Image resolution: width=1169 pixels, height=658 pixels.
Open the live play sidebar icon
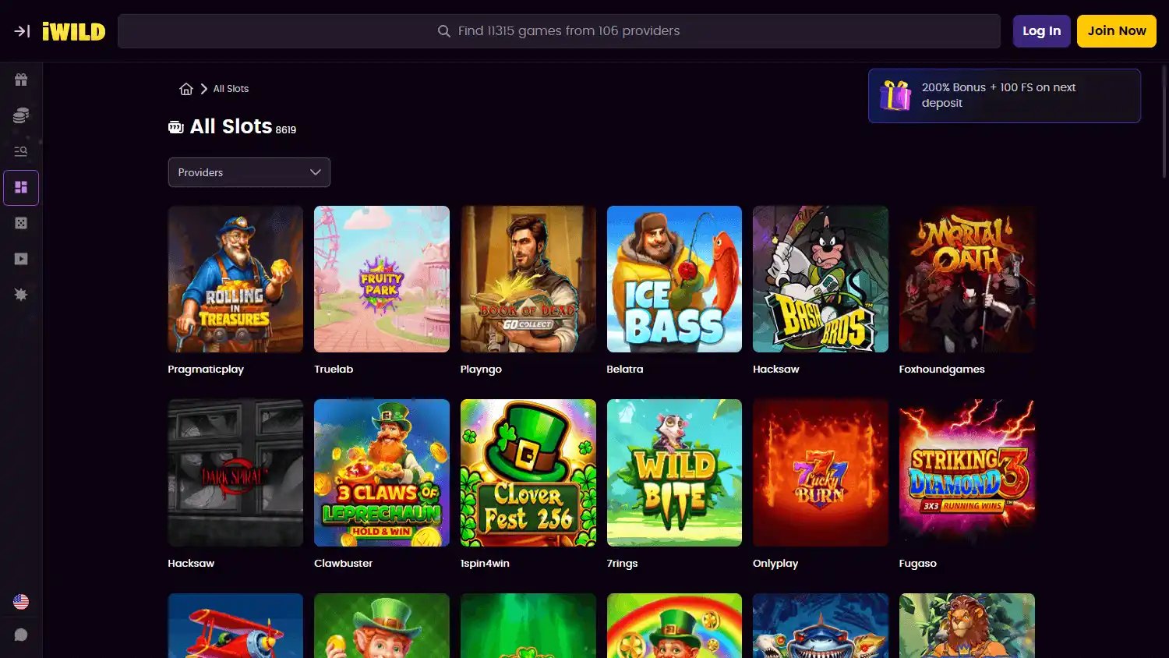21,259
